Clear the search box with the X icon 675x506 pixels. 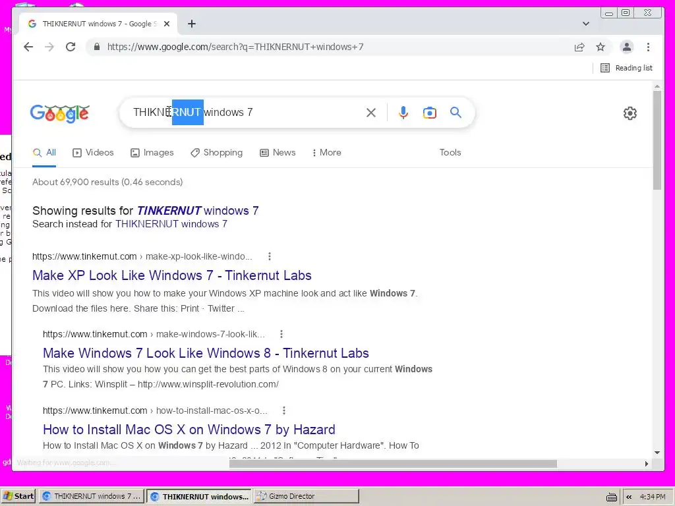point(371,113)
